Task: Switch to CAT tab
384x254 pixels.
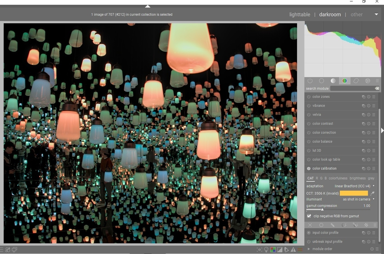Action: [x=310, y=178]
